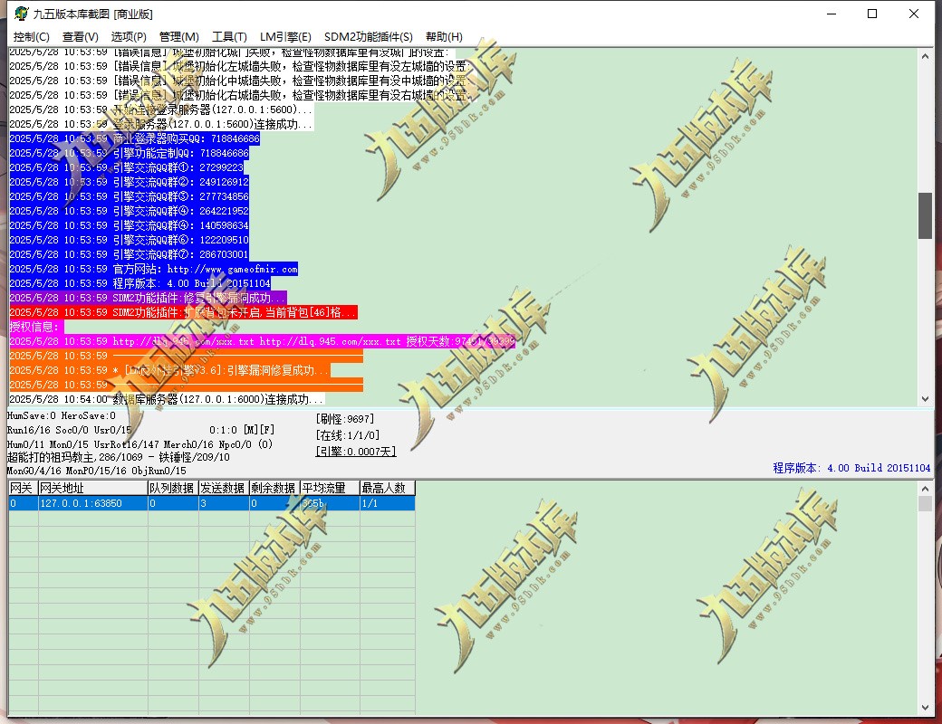The image size is (942, 724).
Task: Click the 最高人数 column header
Action: tap(388, 488)
